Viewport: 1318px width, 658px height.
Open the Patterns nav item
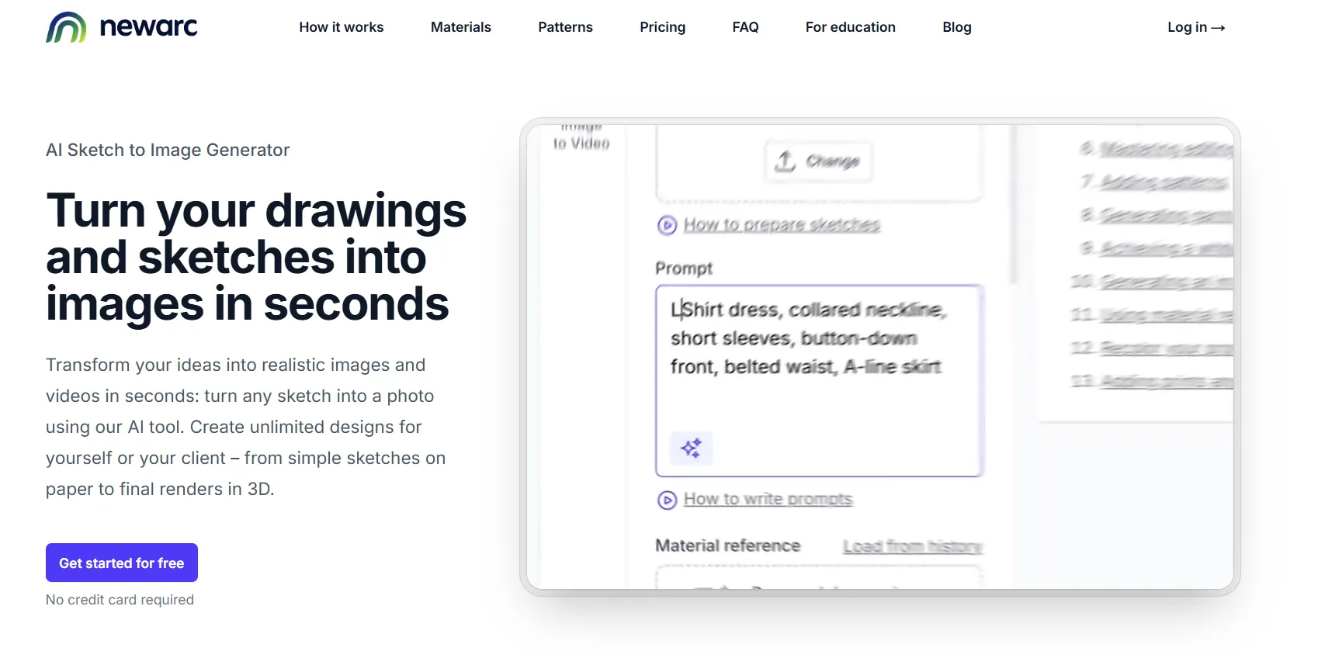(x=565, y=27)
